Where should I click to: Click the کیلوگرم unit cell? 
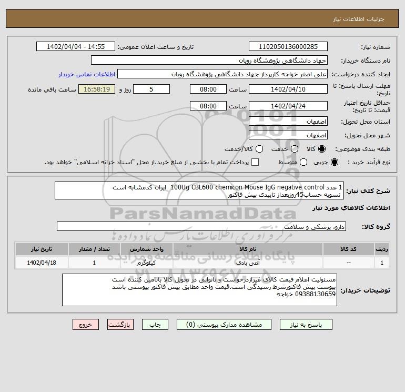point(146,263)
